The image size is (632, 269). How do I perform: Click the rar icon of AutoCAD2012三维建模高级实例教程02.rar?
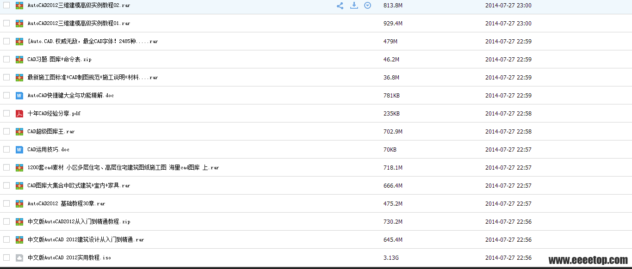click(19, 6)
